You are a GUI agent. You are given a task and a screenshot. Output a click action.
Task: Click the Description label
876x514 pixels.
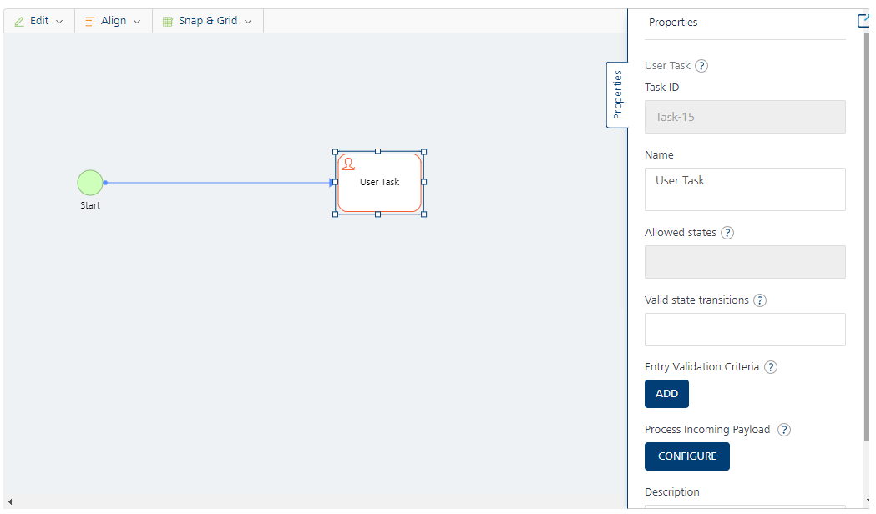[x=671, y=491]
